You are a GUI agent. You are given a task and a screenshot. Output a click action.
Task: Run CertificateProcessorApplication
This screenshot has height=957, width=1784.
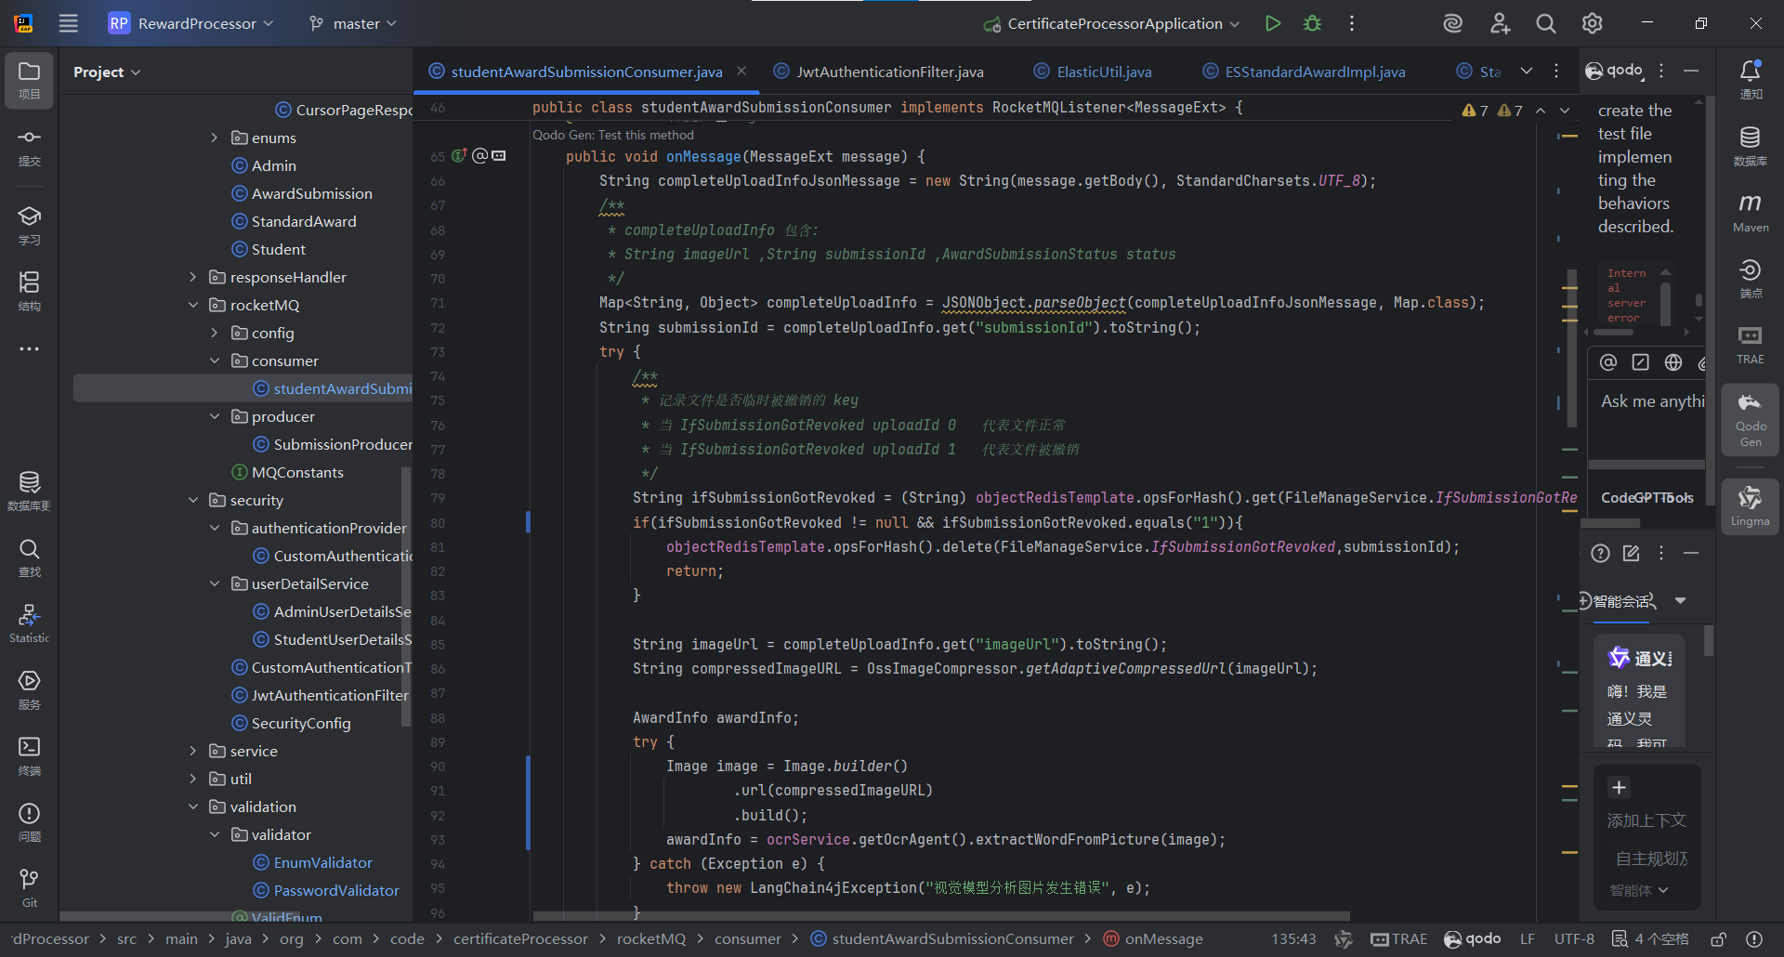[x=1273, y=23]
